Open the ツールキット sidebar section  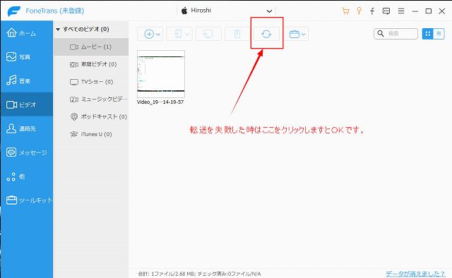click(x=26, y=200)
